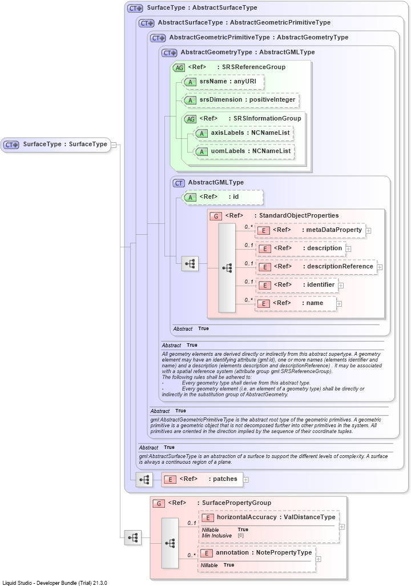Click E icon of identifier element

265,286
